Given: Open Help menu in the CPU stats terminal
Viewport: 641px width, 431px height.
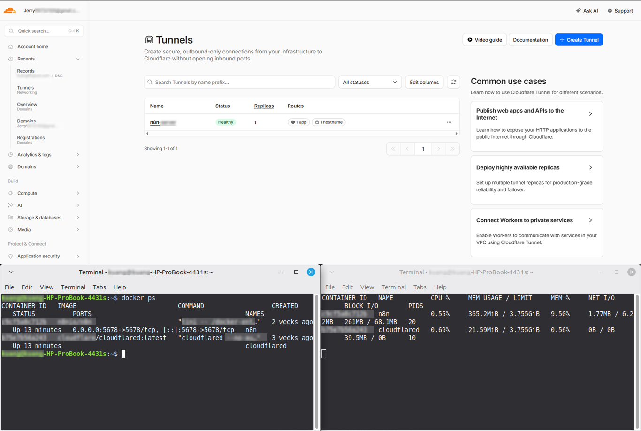Looking at the screenshot, I should tap(440, 287).
